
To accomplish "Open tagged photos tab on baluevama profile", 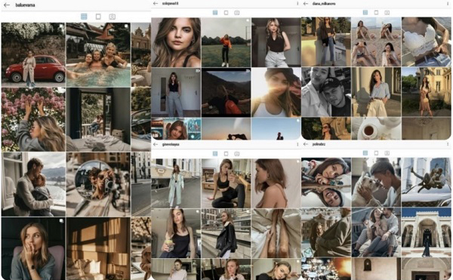I will pos(112,17).
